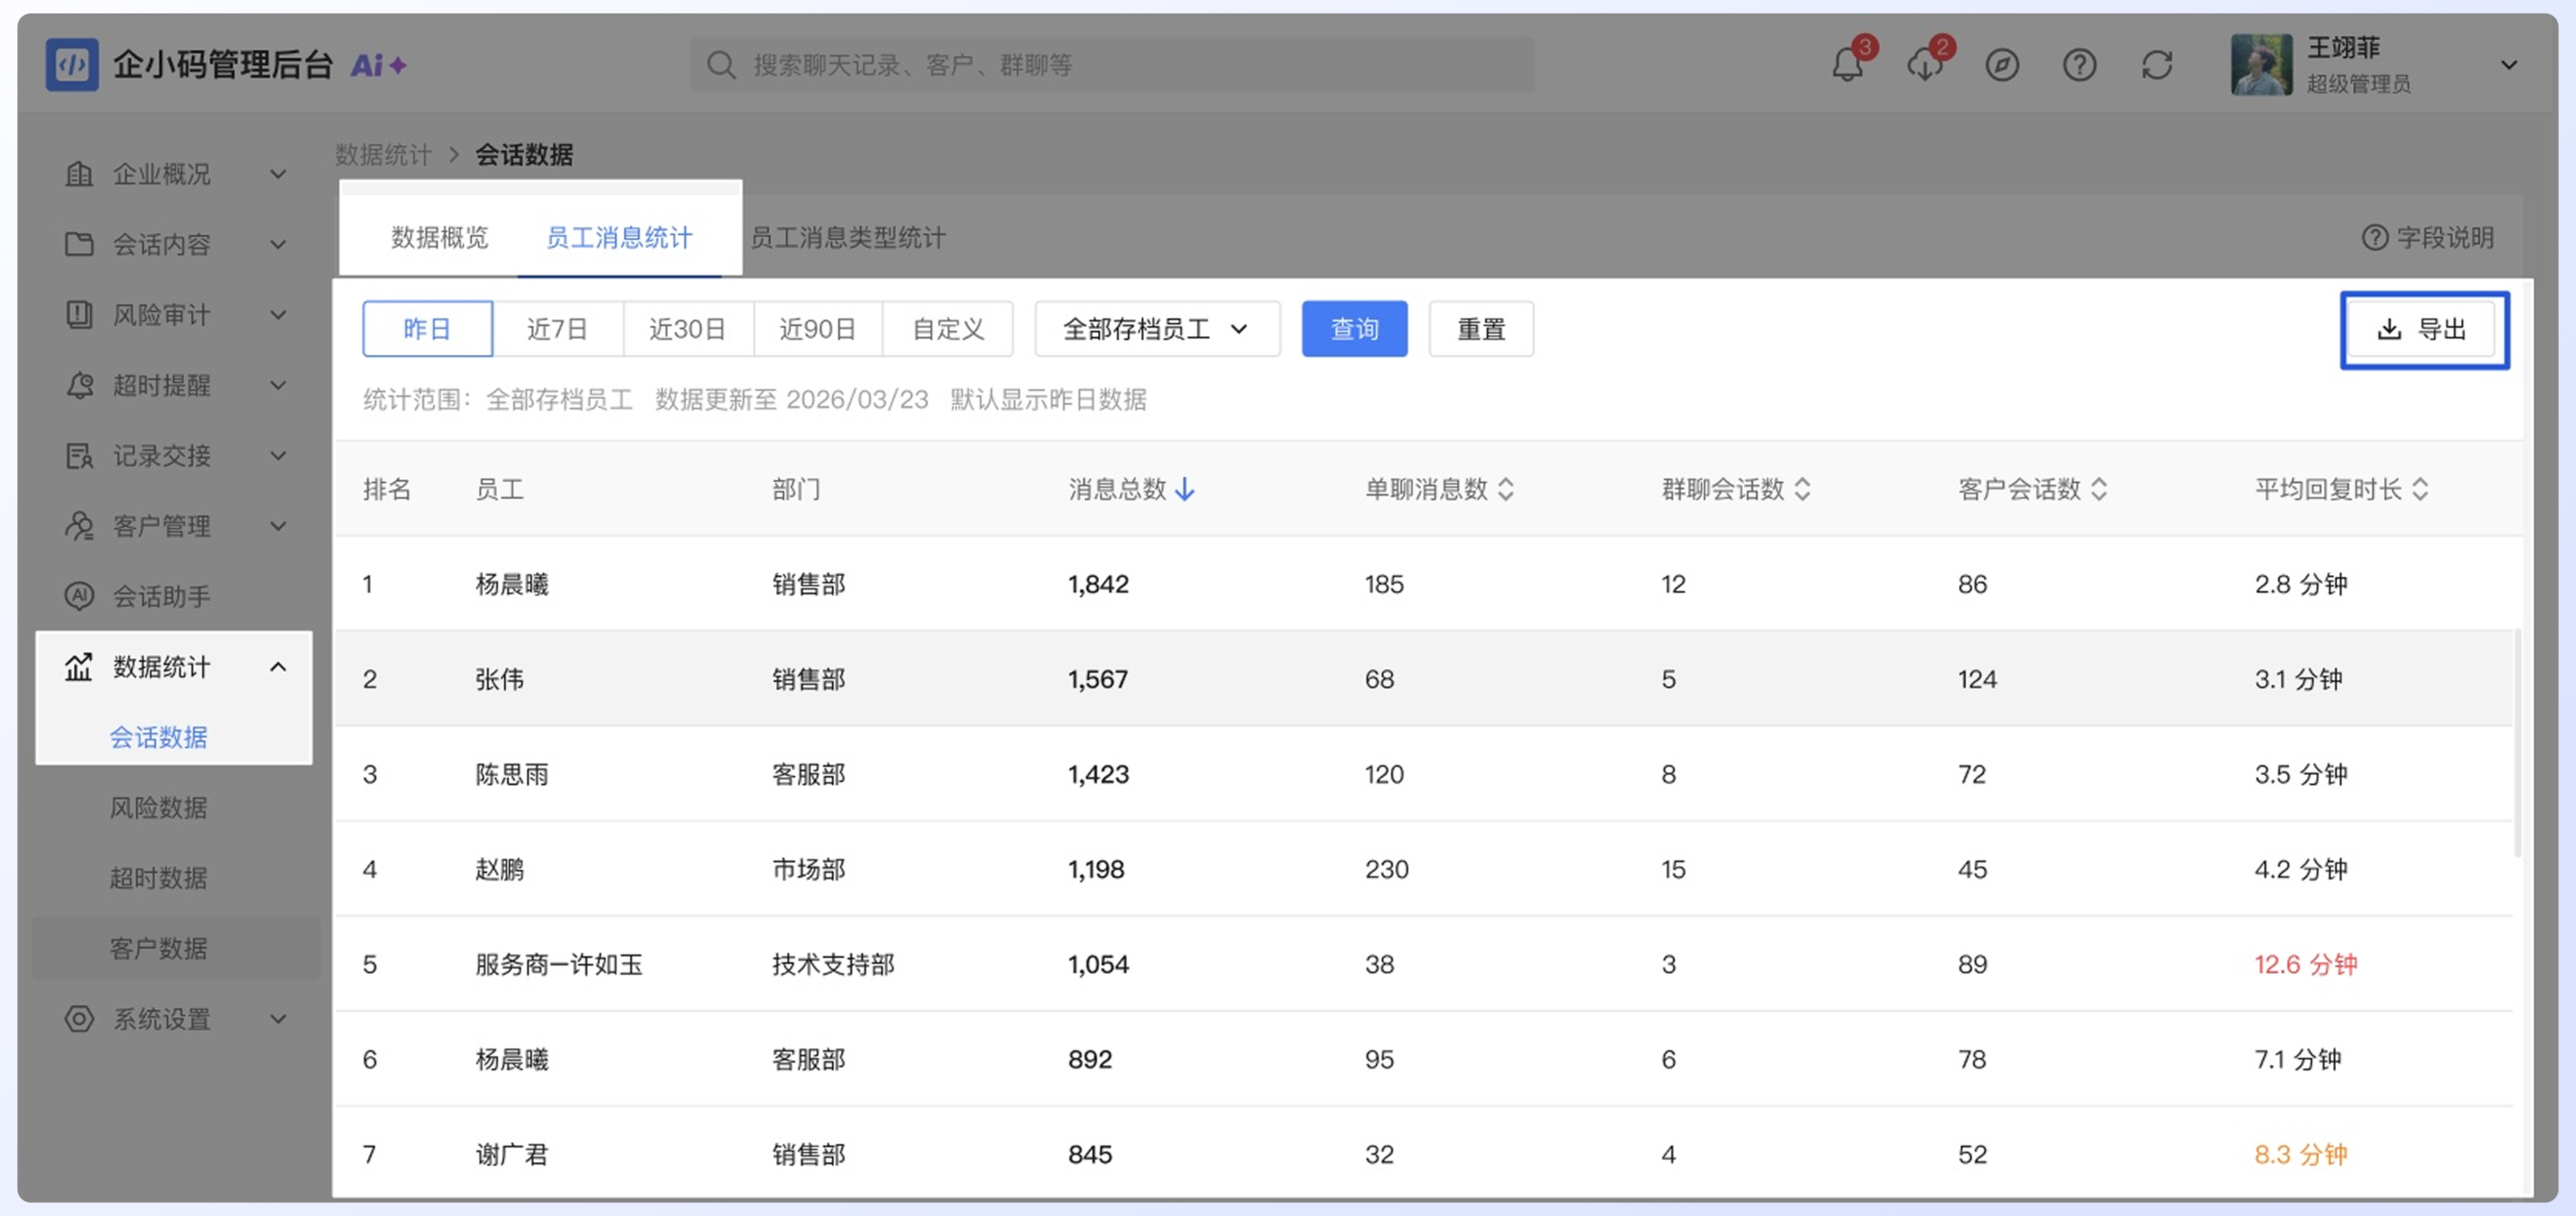Image resolution: width=2576 pixels, height=1216 pixels.
Task: Click the search chat records field
Action: [1112, 65]
